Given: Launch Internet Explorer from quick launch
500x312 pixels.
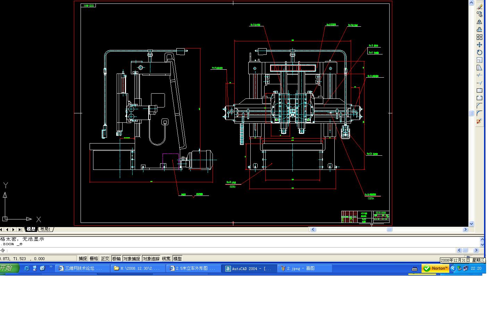Looking at the screenshot, I should (26, 268).
